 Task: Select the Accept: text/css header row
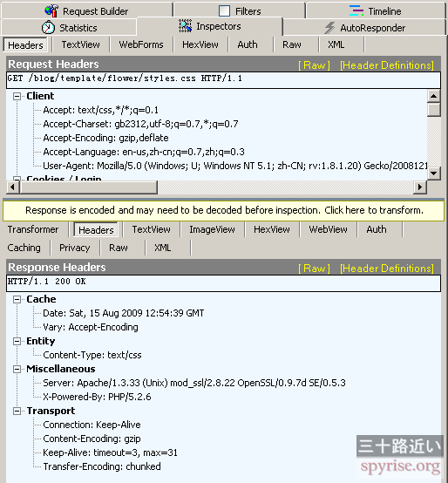click(x=101, y=110)
